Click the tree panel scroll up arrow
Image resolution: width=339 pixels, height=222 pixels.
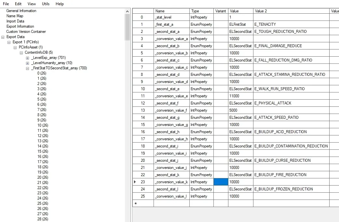127,12
